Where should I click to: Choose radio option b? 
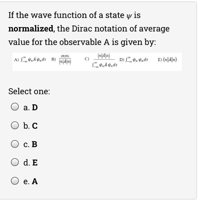click(15, 126)
